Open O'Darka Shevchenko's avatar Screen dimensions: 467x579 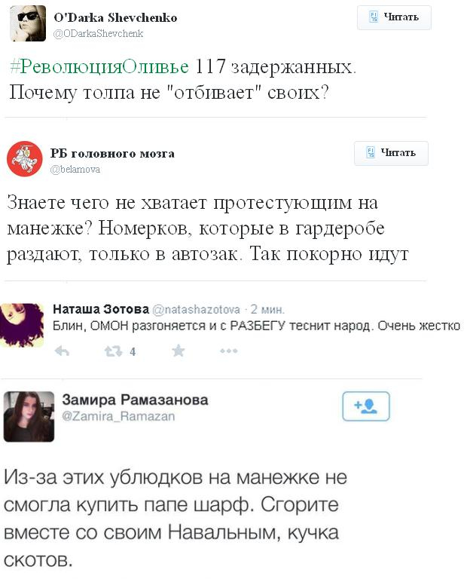pyautogui.click(x=28, y=23)
